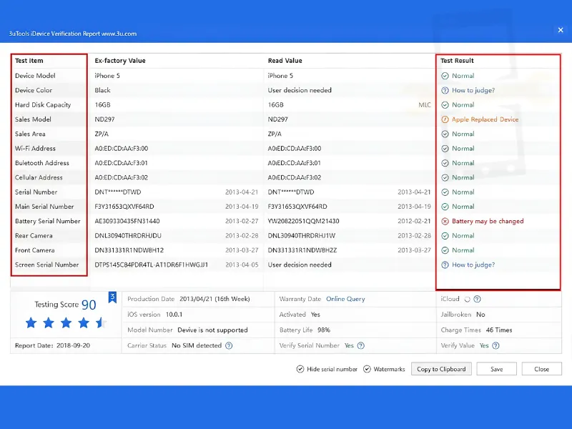This screenshot has height=429, width=572.
Task: Click the Close button
Action: tap(542, 369)
